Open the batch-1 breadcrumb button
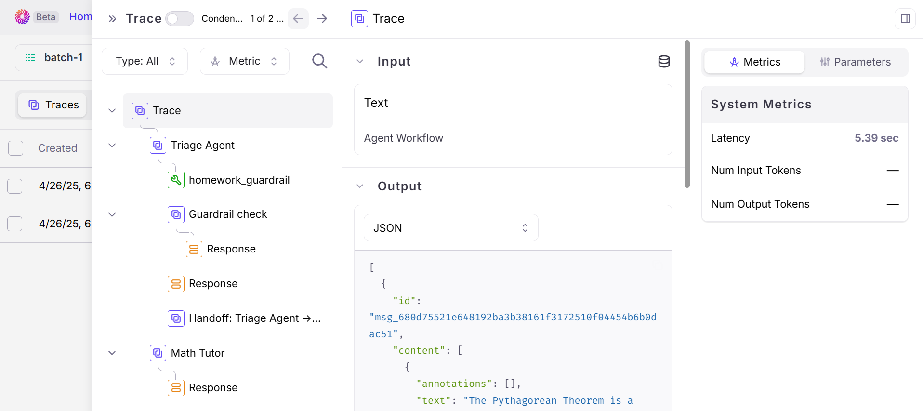 (x=54, y=58)
